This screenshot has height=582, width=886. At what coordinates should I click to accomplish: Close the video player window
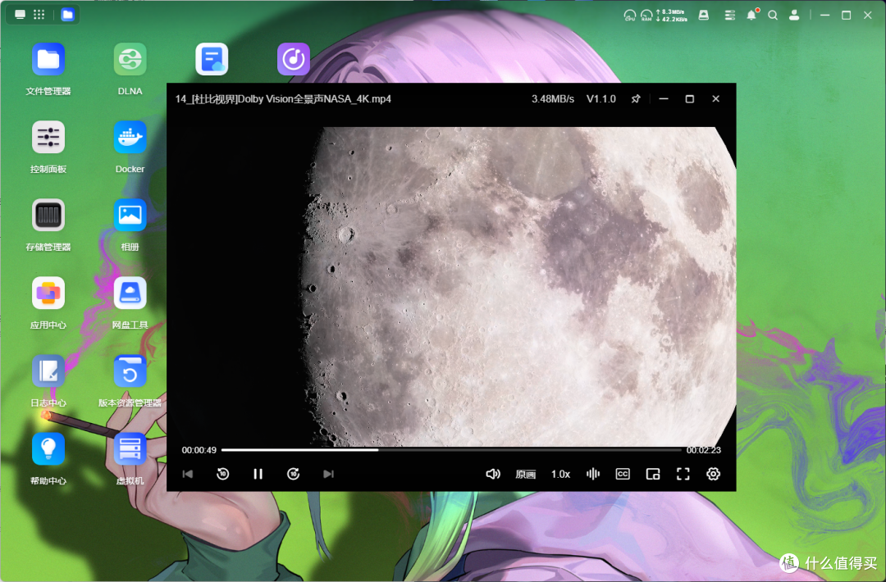[716, 99]
